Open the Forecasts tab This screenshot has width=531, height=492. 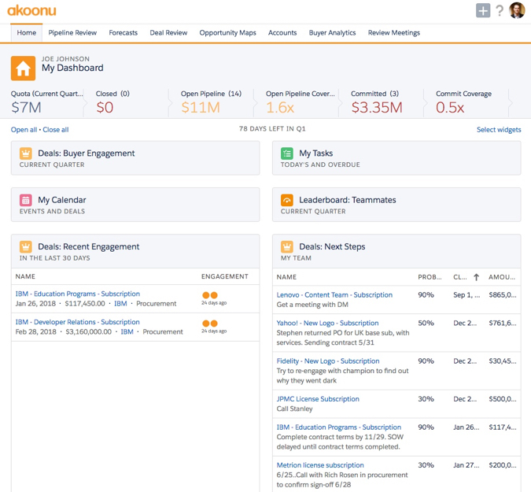tap(124, 33)
